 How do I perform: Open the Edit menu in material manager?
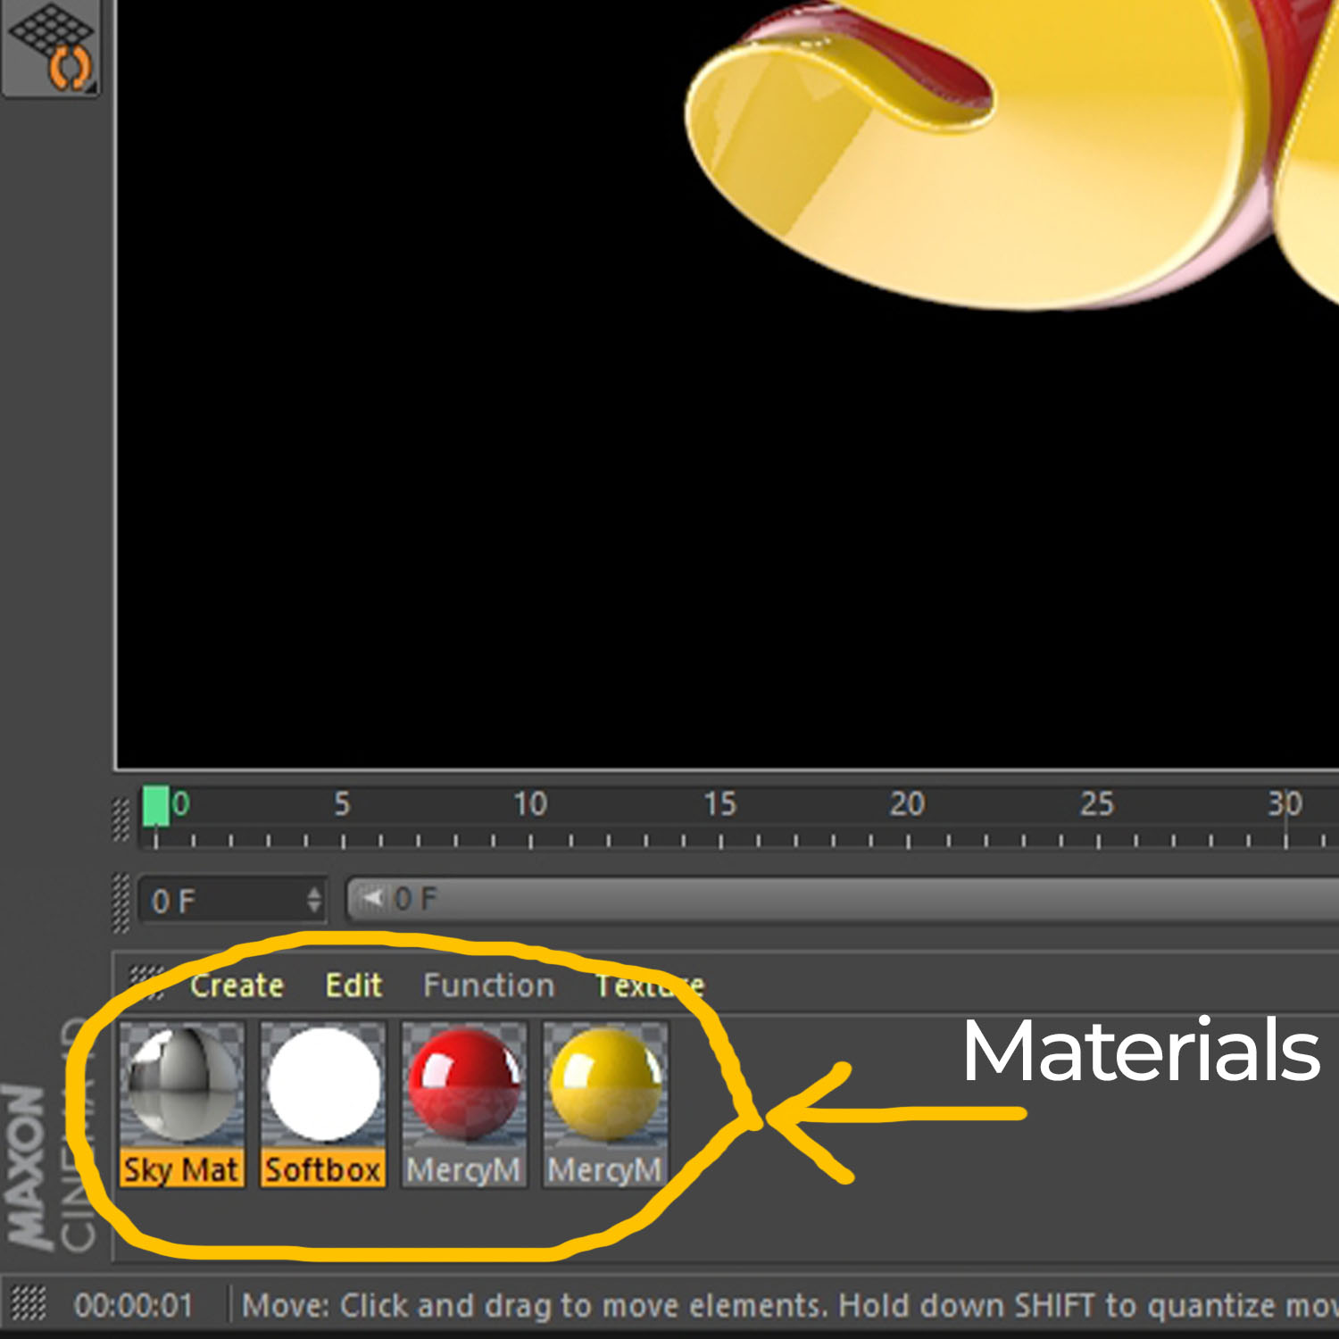click(353, 986)
